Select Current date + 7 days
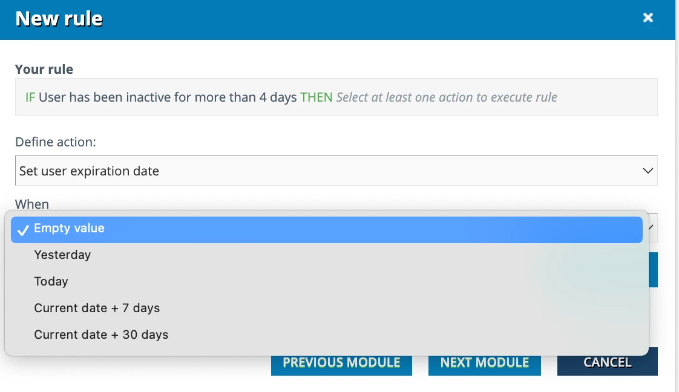This screenshot has width=679, height=392. pos(97,309)
